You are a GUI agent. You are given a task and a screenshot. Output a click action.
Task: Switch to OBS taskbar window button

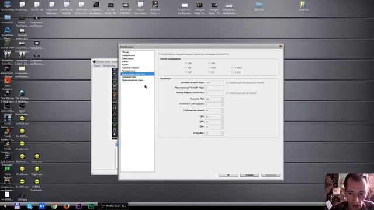click(x=113, y=206)
